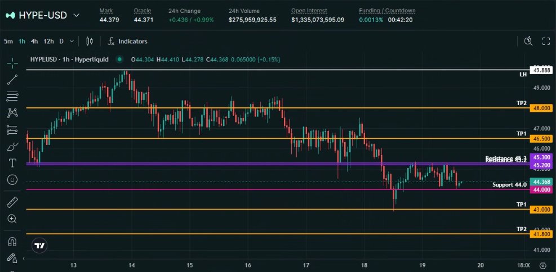The image size is (556, 272).
Task: Click the 43.000 orange price label
Action: (x=541, y=210)
